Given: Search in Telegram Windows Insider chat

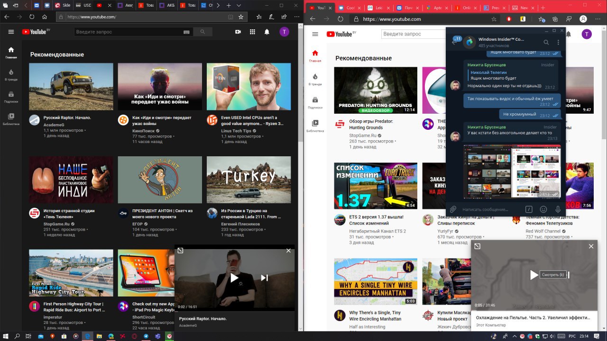Looking at the screenshot, I should click(x=546, y=42).
